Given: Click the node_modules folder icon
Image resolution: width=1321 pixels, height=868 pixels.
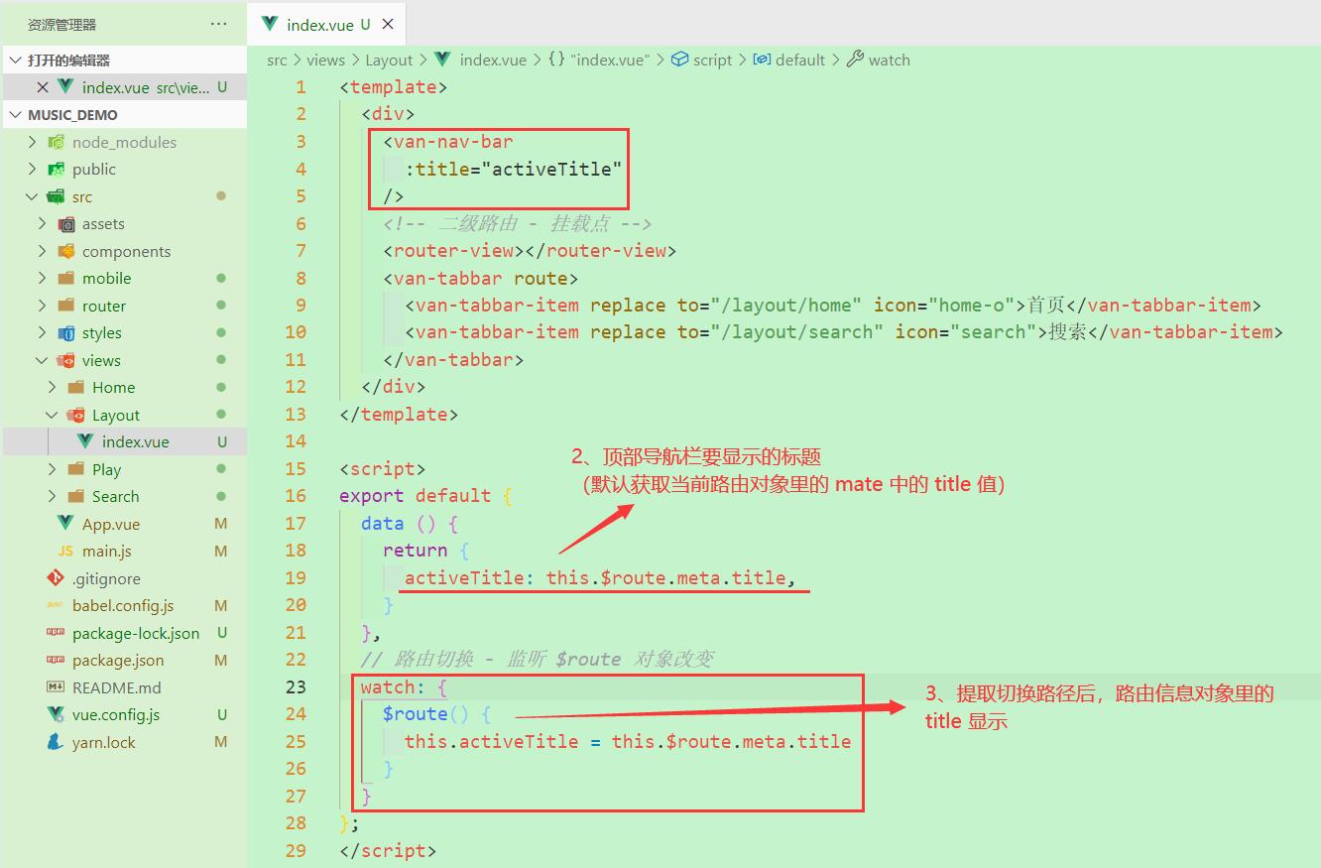Looking at the screenshot, I should 57,142.
